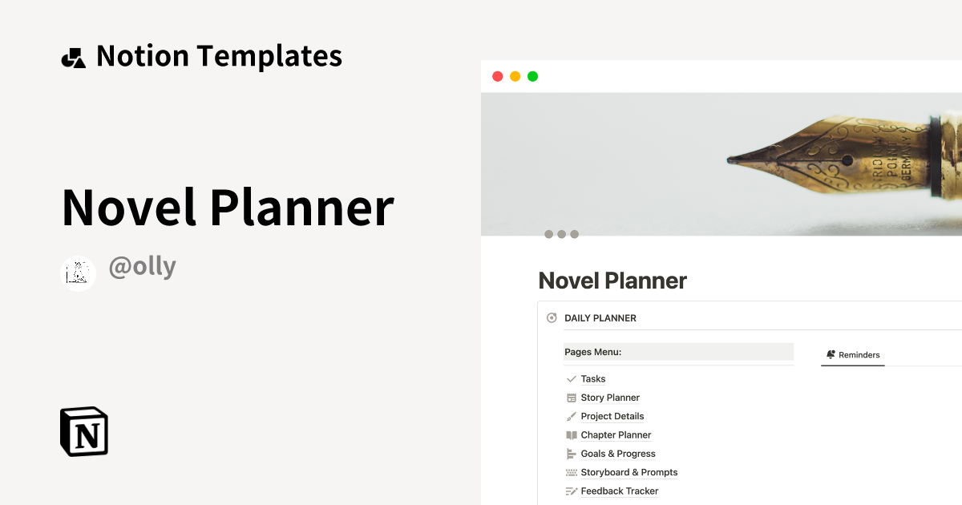
Task: Click the Tasks checkmark icon
Action: point(572,379)
